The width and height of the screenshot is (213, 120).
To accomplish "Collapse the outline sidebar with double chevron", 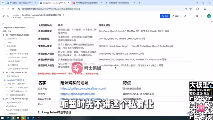I will click(3, 24).
